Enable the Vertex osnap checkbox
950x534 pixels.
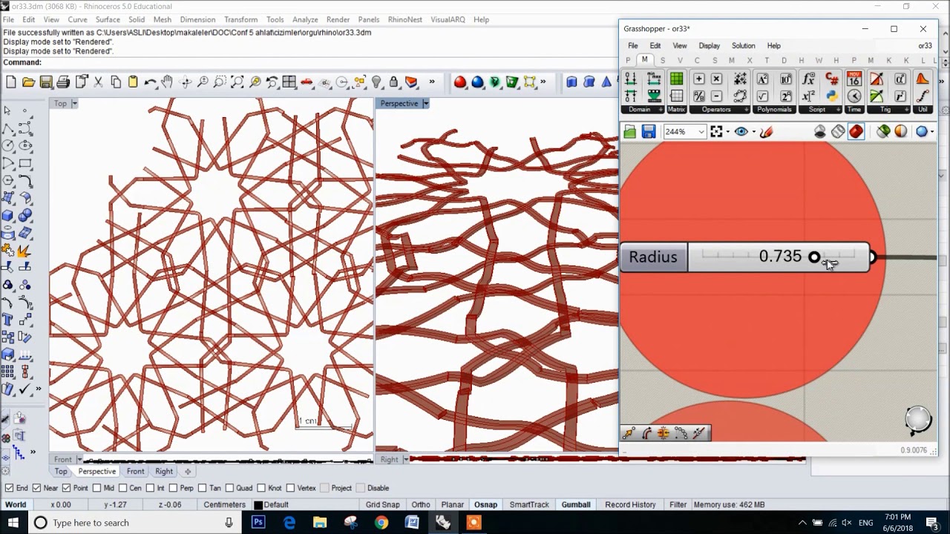point(290,488)
